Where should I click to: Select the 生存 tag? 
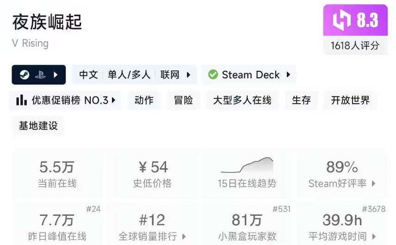point(301,100)
